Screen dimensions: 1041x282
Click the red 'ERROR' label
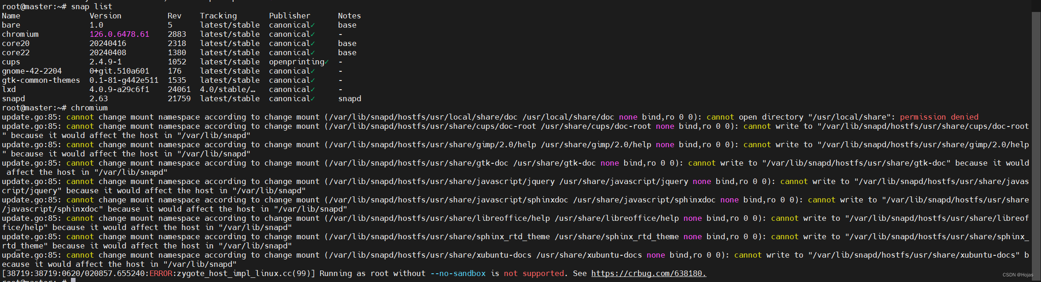pyautogui.click(x=161, y=274)
